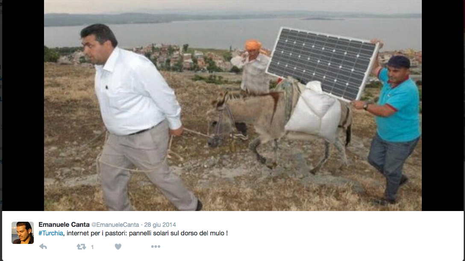Click the solar panel in the photo

click(x=322, y=63)
